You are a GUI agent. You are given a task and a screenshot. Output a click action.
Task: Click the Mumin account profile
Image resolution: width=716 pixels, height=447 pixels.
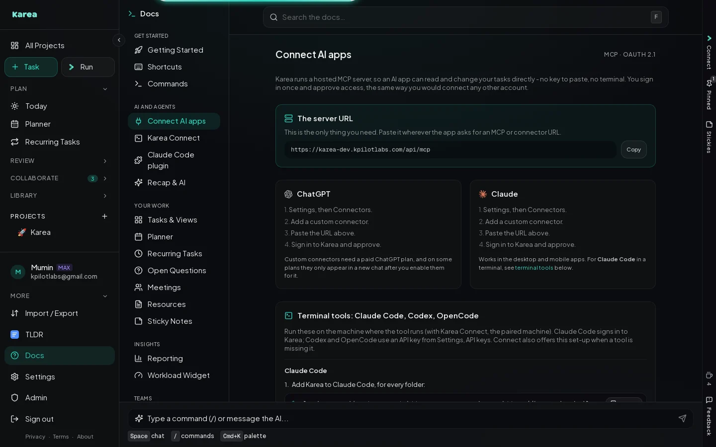pyautogui.click(x=60, y=272)
